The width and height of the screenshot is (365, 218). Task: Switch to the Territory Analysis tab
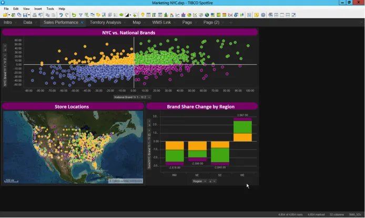pyautogui.click(x=105, y=23)
